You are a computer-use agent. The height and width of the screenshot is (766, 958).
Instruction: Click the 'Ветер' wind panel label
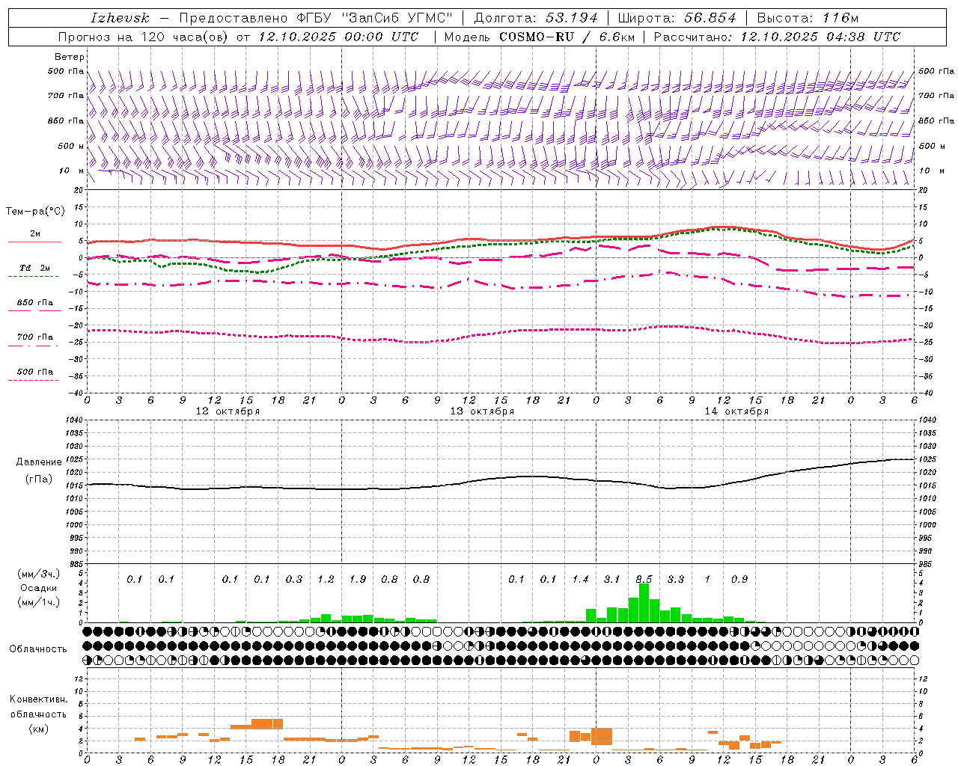point(69,57)
